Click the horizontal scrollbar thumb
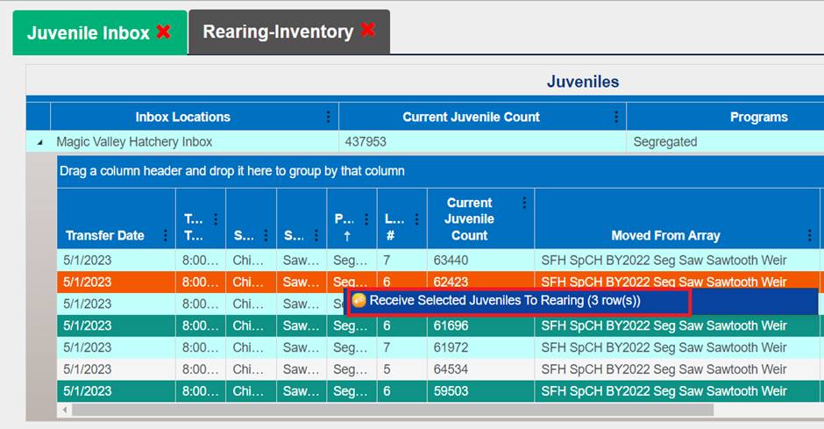The height and width of the screenshot is (429, 824). point(394,410)
